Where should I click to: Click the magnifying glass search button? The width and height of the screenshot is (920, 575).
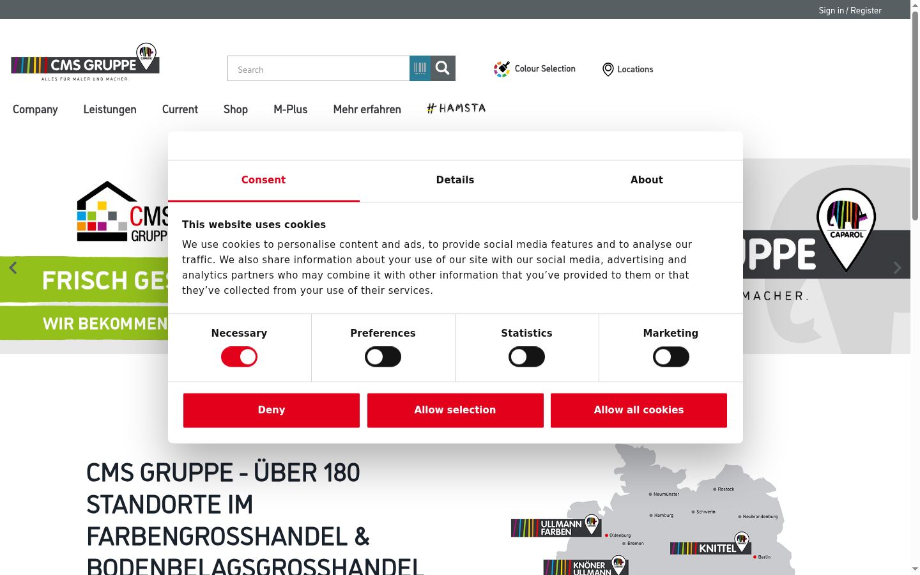click(x=443, y=68)
